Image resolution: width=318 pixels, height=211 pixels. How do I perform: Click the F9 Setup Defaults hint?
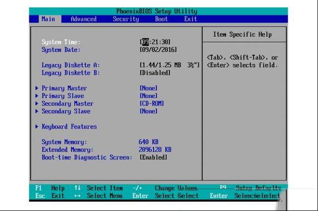[250, 188]
